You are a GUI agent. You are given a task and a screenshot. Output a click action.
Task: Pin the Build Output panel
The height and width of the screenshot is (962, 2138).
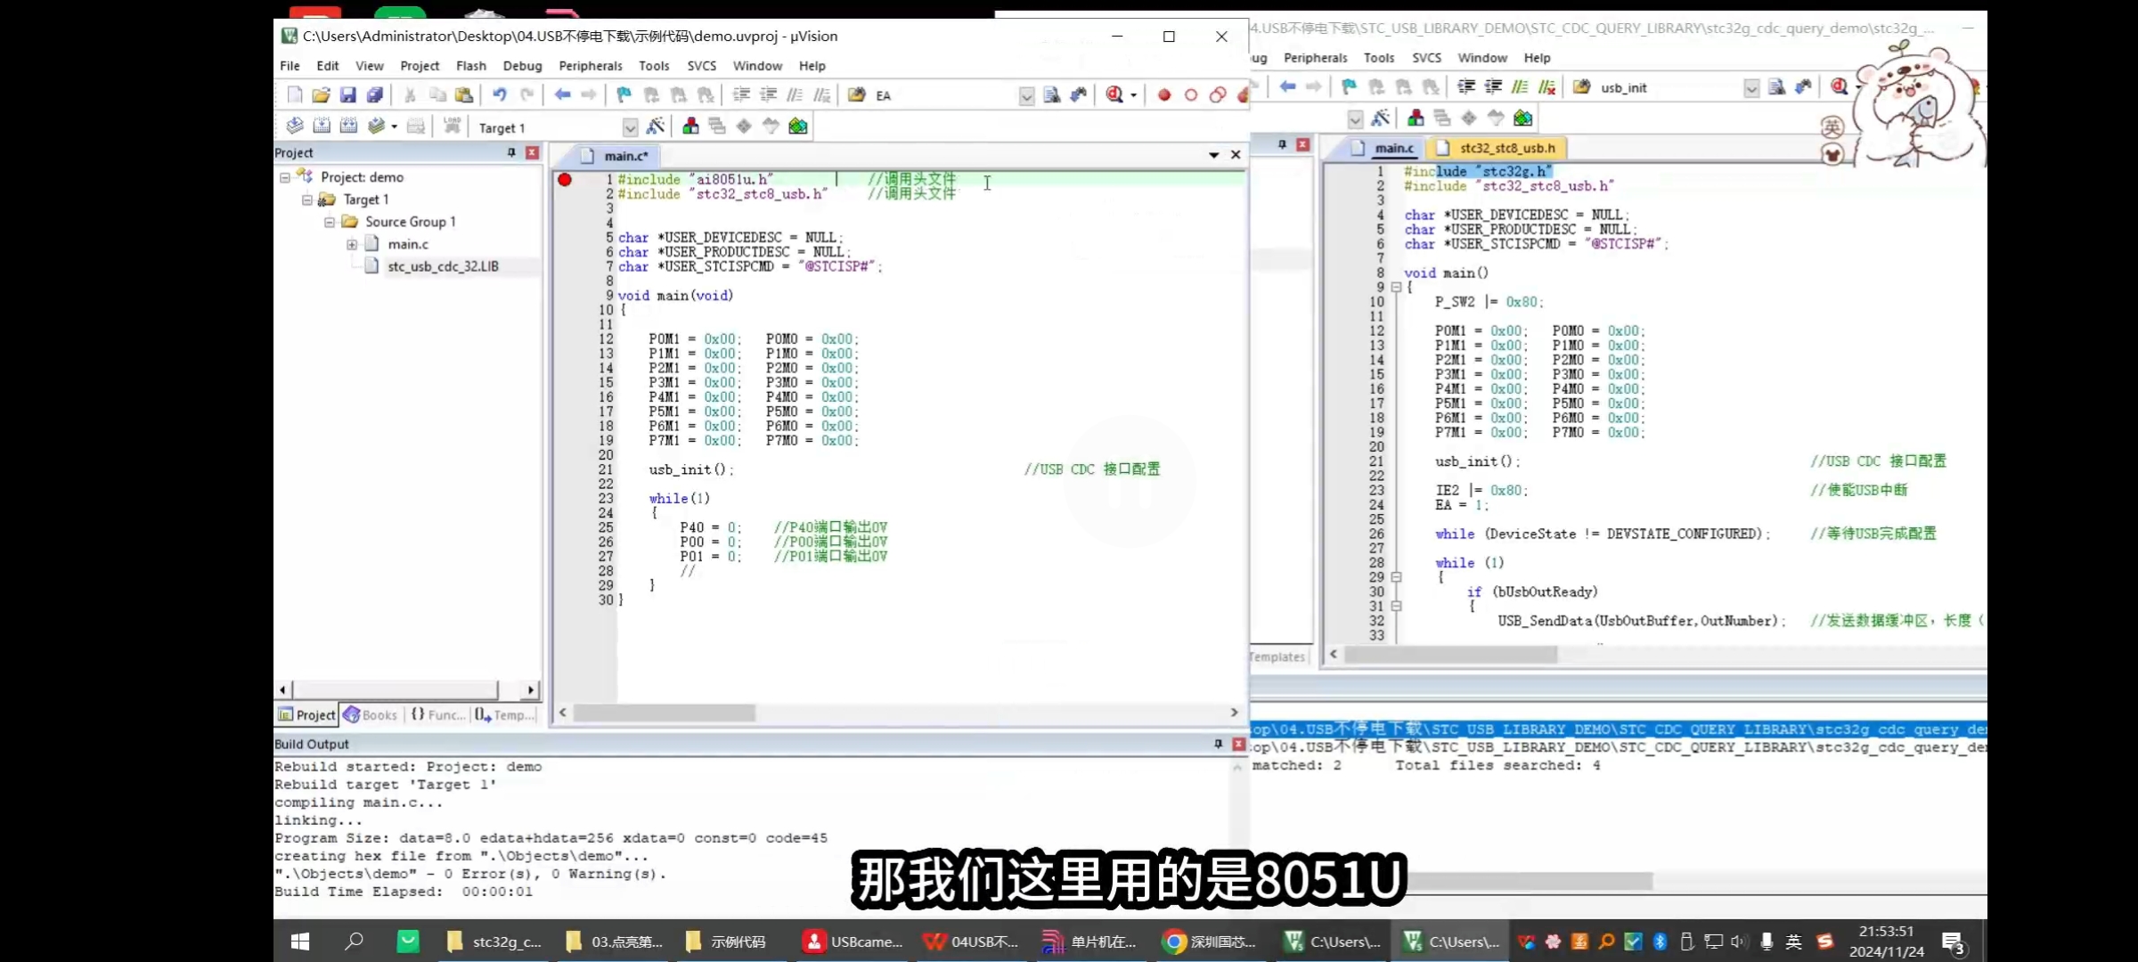pos(1218,744)
